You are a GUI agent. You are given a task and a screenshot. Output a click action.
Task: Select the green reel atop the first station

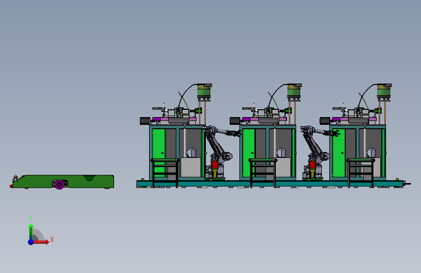204,92
